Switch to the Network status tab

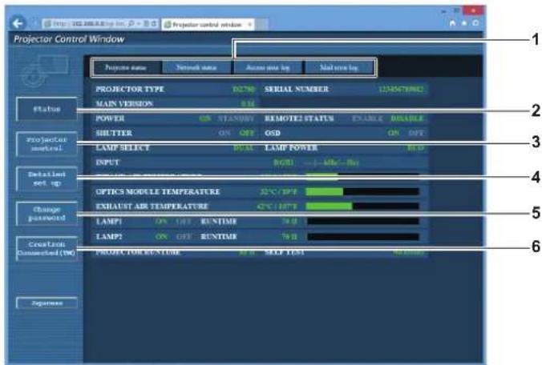click(x=196, y=67)
